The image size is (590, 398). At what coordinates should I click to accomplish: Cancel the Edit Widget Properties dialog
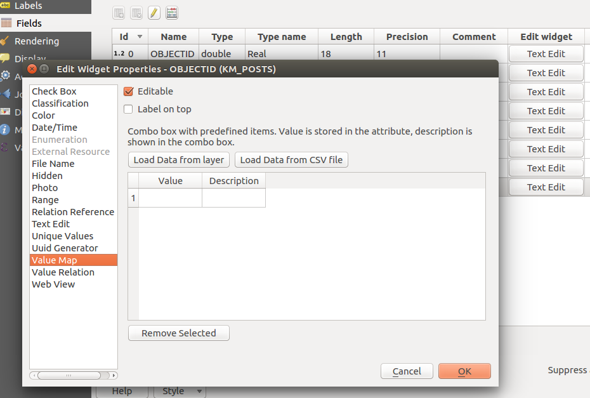(x=407, y=371)
